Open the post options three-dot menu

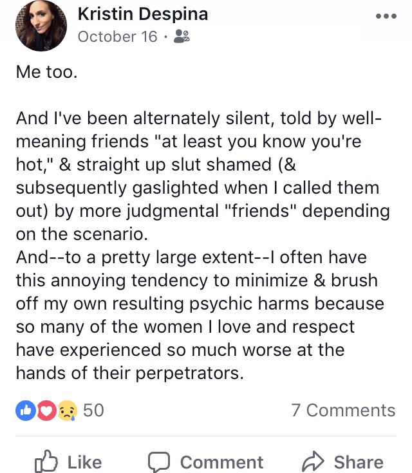pyautogui.click(x=386, y=16)
